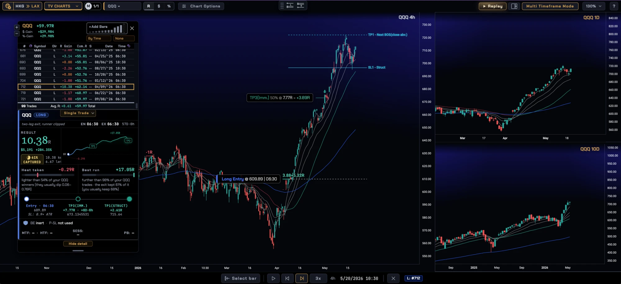Open the Single Trade dropdown
The width and height of the screenshot is (621, 284).
pos(78,113)
